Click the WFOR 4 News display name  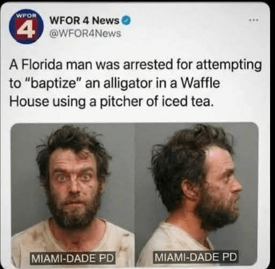85,20
